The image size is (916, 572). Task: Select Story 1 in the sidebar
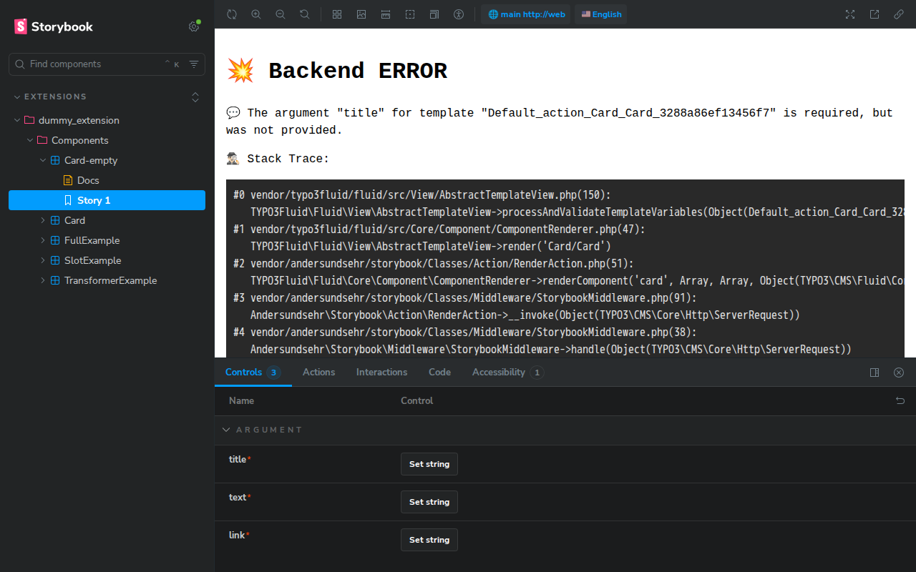pos(107,200)
